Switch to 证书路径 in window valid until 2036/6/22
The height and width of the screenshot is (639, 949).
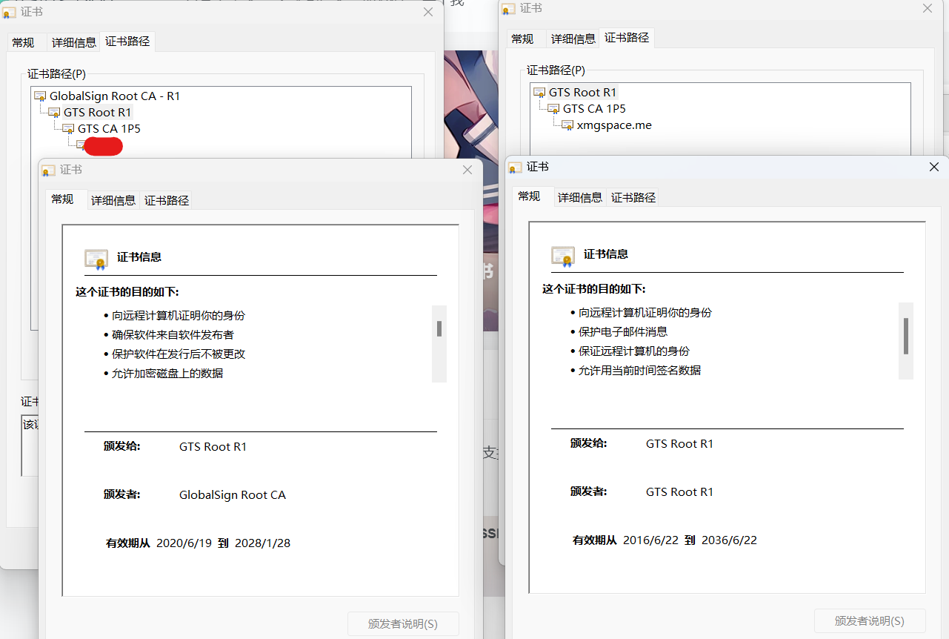(x=633, y=197)
